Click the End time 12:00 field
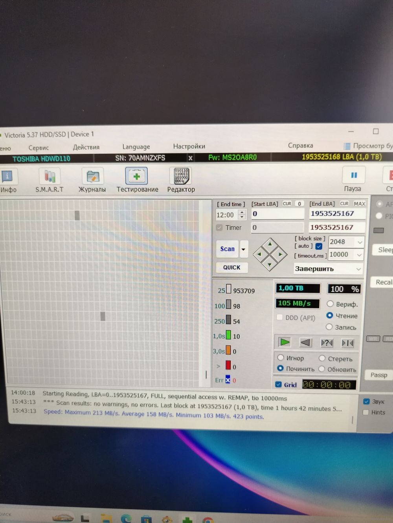Viewport: 393px width, 523px height. coord(227,215)
